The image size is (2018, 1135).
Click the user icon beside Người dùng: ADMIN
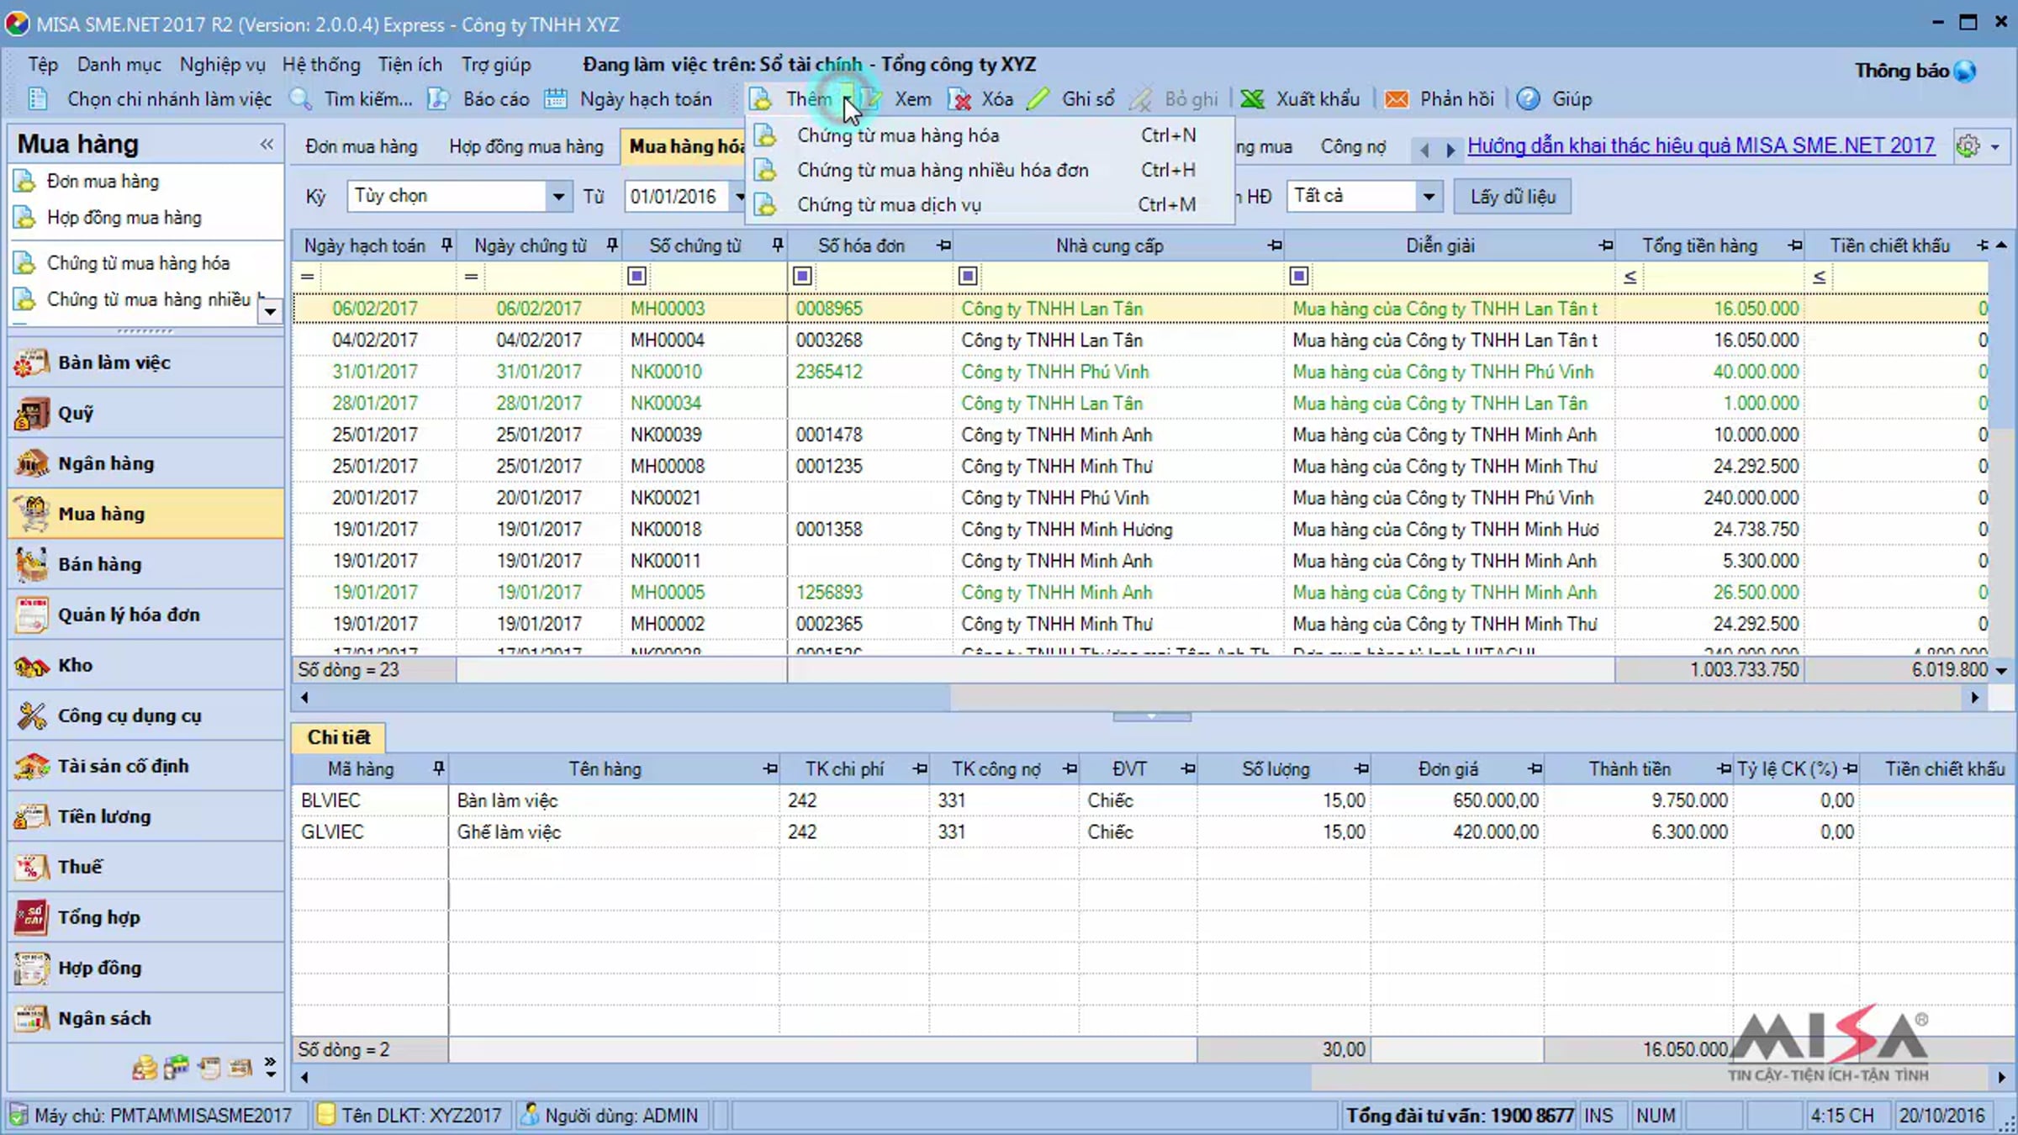point(530,1116)
